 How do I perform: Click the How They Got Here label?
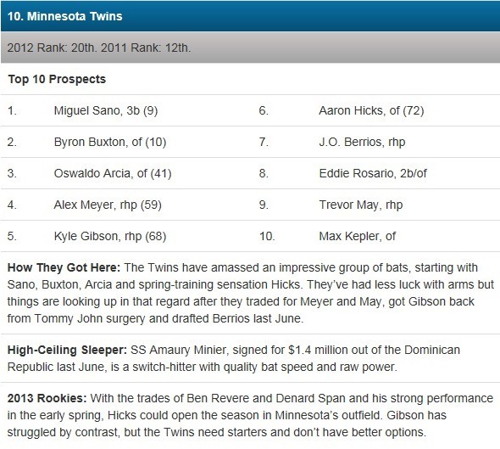tap(64, 267)
